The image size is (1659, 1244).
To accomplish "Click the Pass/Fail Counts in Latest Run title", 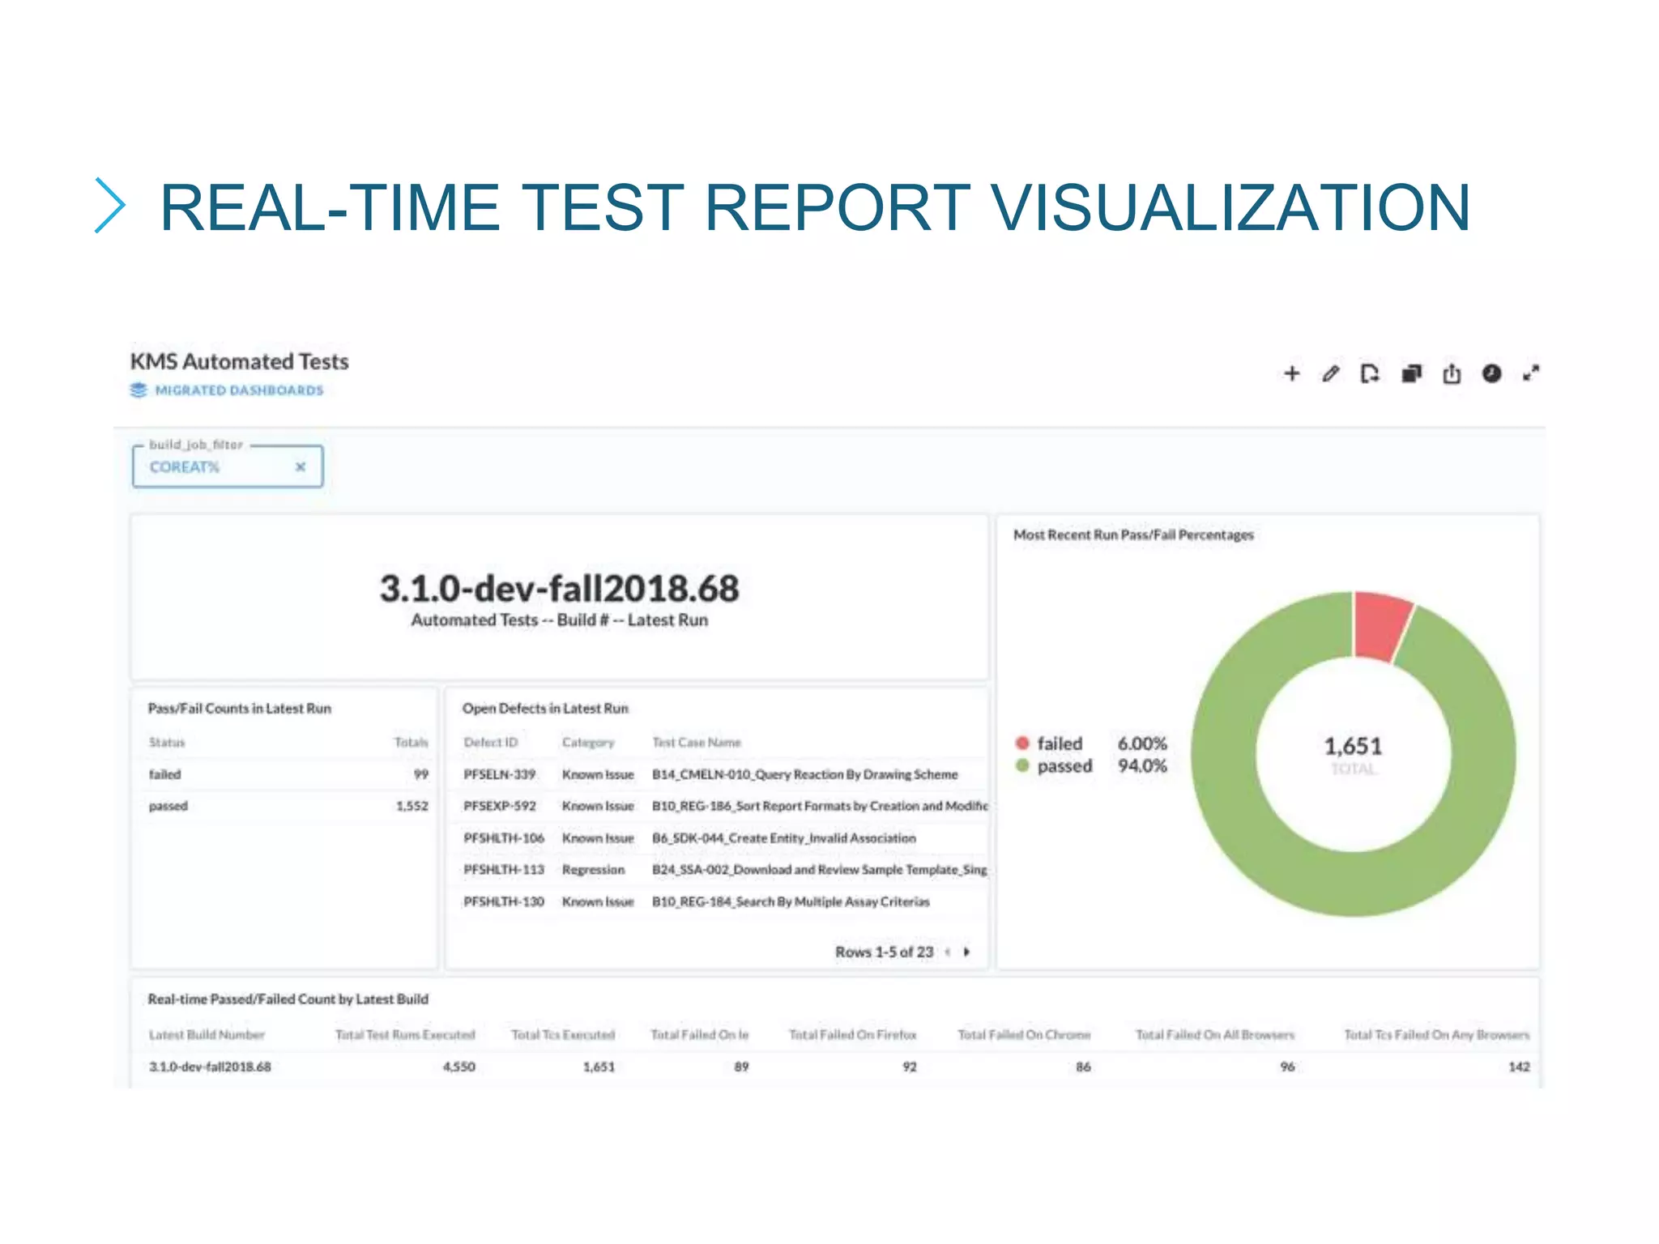I will (x=240, y=709).
